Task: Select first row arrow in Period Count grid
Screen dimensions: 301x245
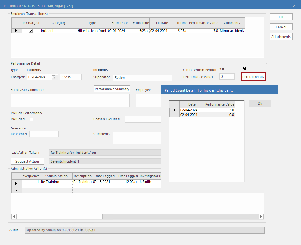Action: tap(174, 110)
